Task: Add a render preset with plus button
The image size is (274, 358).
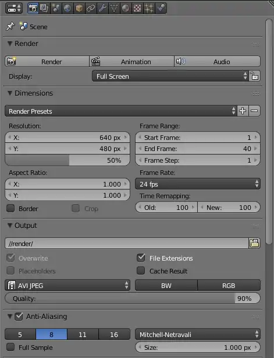Action: [x=243, y=111]
